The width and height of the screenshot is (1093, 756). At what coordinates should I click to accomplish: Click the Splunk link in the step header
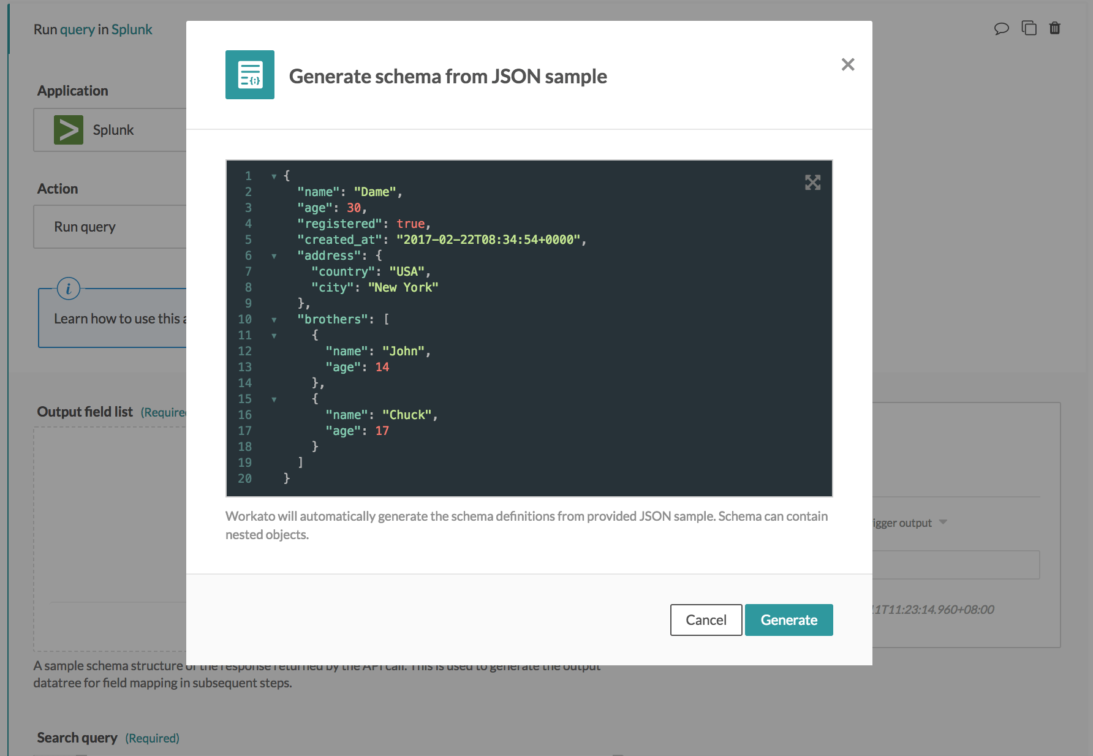point(132,29)
